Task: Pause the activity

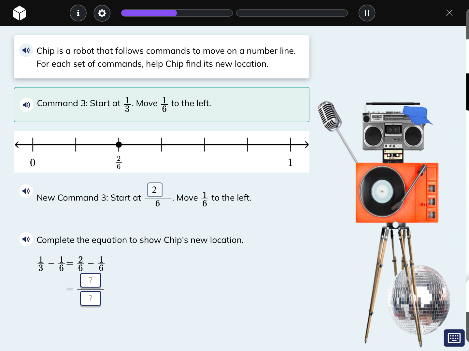Action: tap(367, 13)
